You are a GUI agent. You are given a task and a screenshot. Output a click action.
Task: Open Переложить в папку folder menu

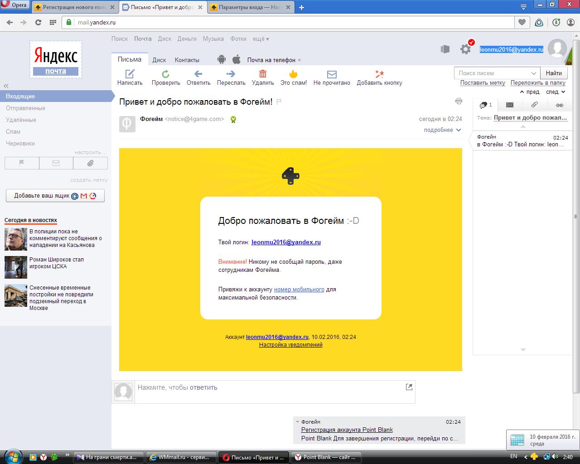pyautogui.click(x=538, y=83)
